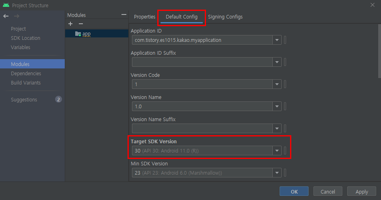Viewport: 381px width, 200px height.
Task: Click the Version Name field showing 1.0
Action: (202, 107)
